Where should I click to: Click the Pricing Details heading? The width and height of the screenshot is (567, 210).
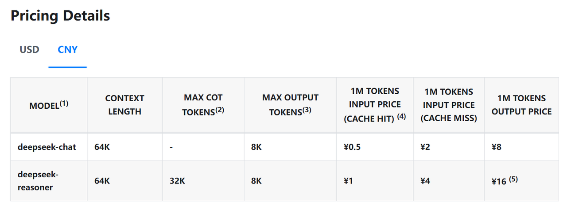pyautogui.click(x=60, y=15)
